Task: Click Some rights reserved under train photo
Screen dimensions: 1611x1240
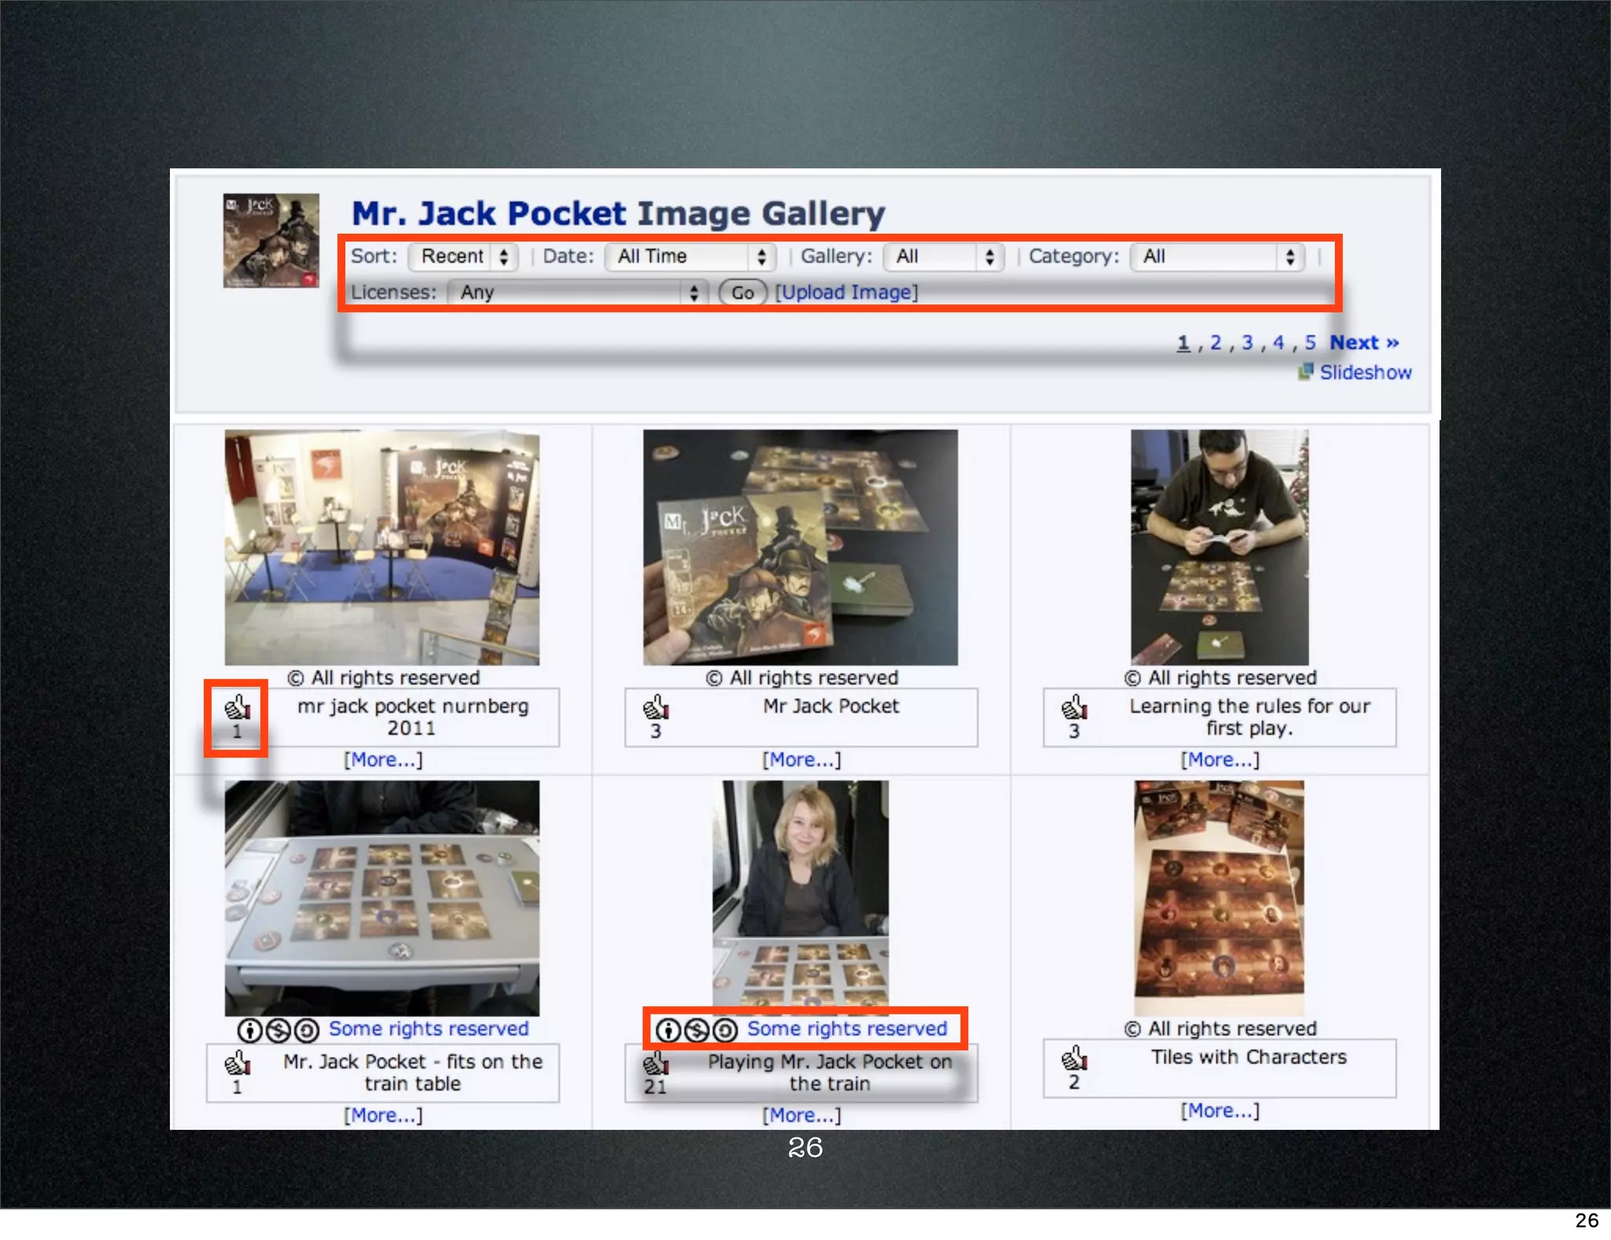Action: pyautogui.click(x=846, y=1028)
